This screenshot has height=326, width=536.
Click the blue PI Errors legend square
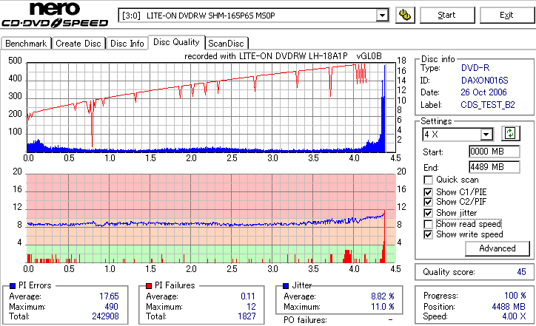13,286
